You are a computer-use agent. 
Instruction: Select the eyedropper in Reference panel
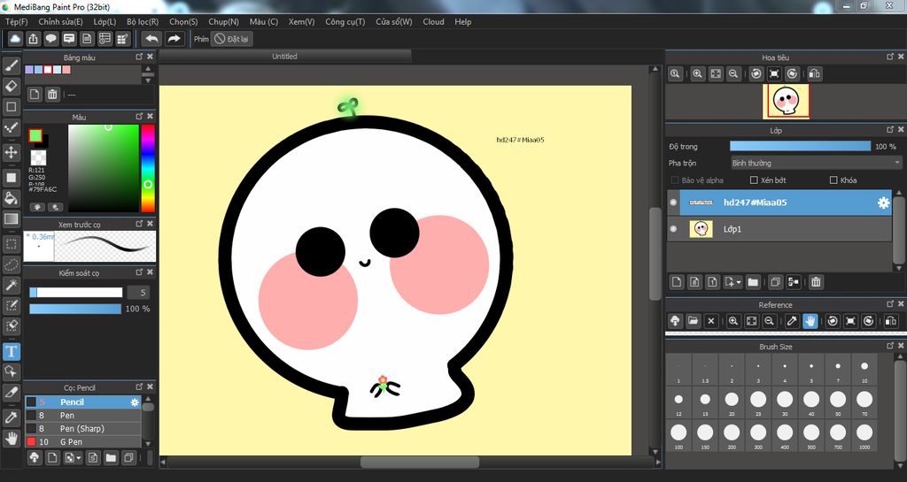pos(792,321)
